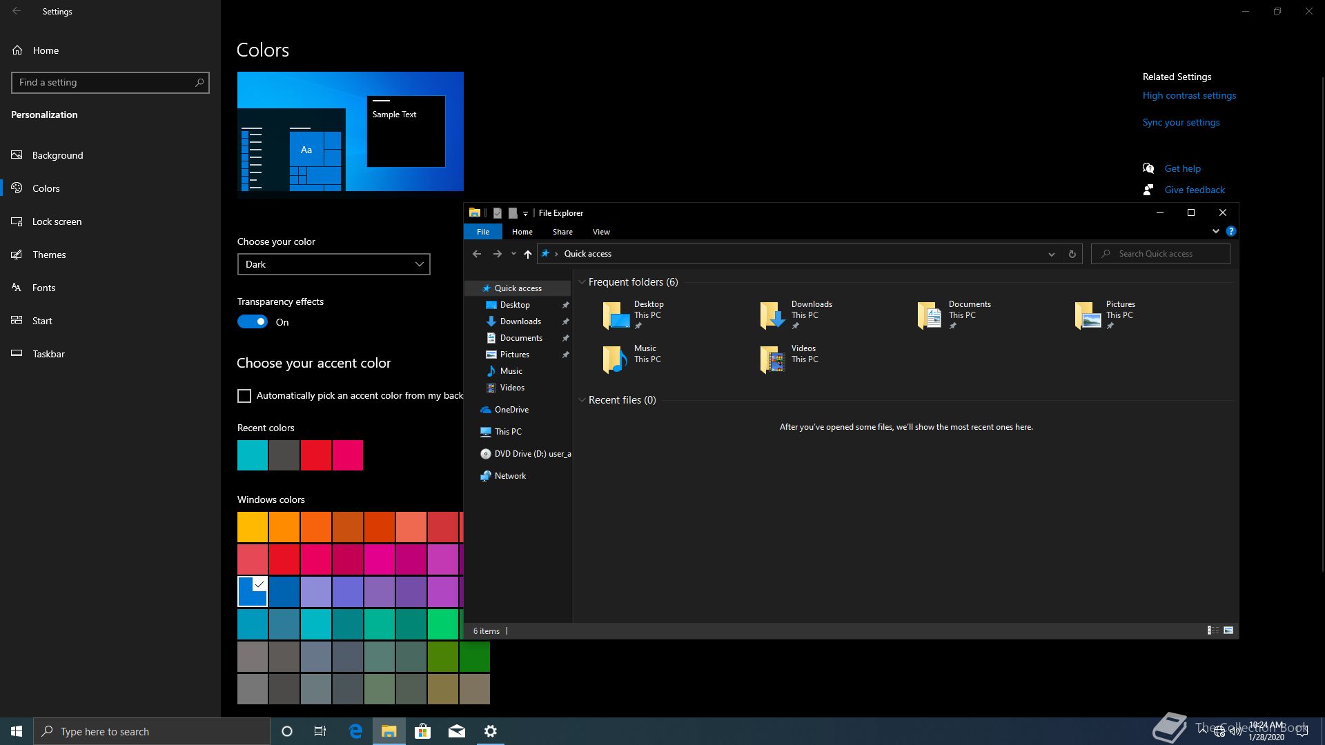1325x745 pixels.
Task: Open the File tab in File Explorer
Action: [x=483, y=232]
